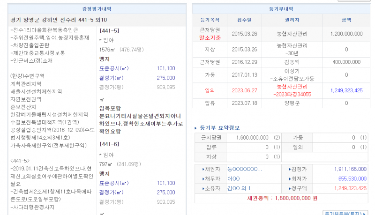Click the arrow bullet before 채권자
This screenshot has width=375, height=215.
[203, 169]
